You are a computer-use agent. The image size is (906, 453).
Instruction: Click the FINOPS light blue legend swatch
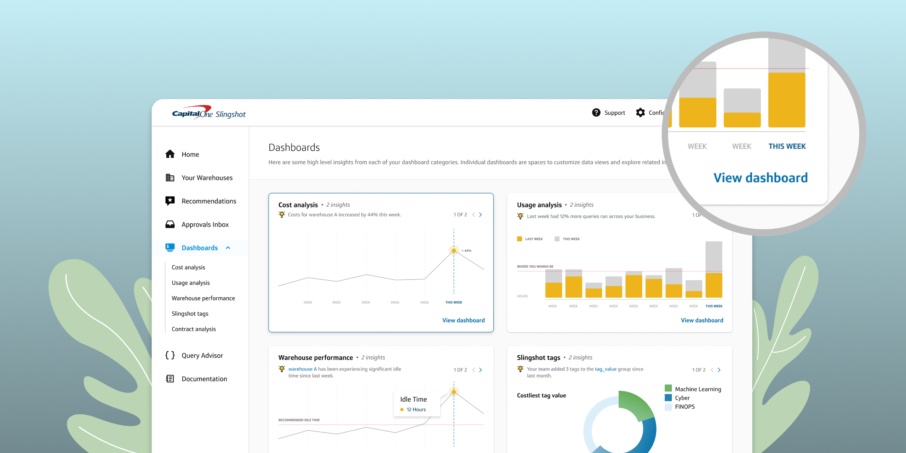(x=668, y=407)
